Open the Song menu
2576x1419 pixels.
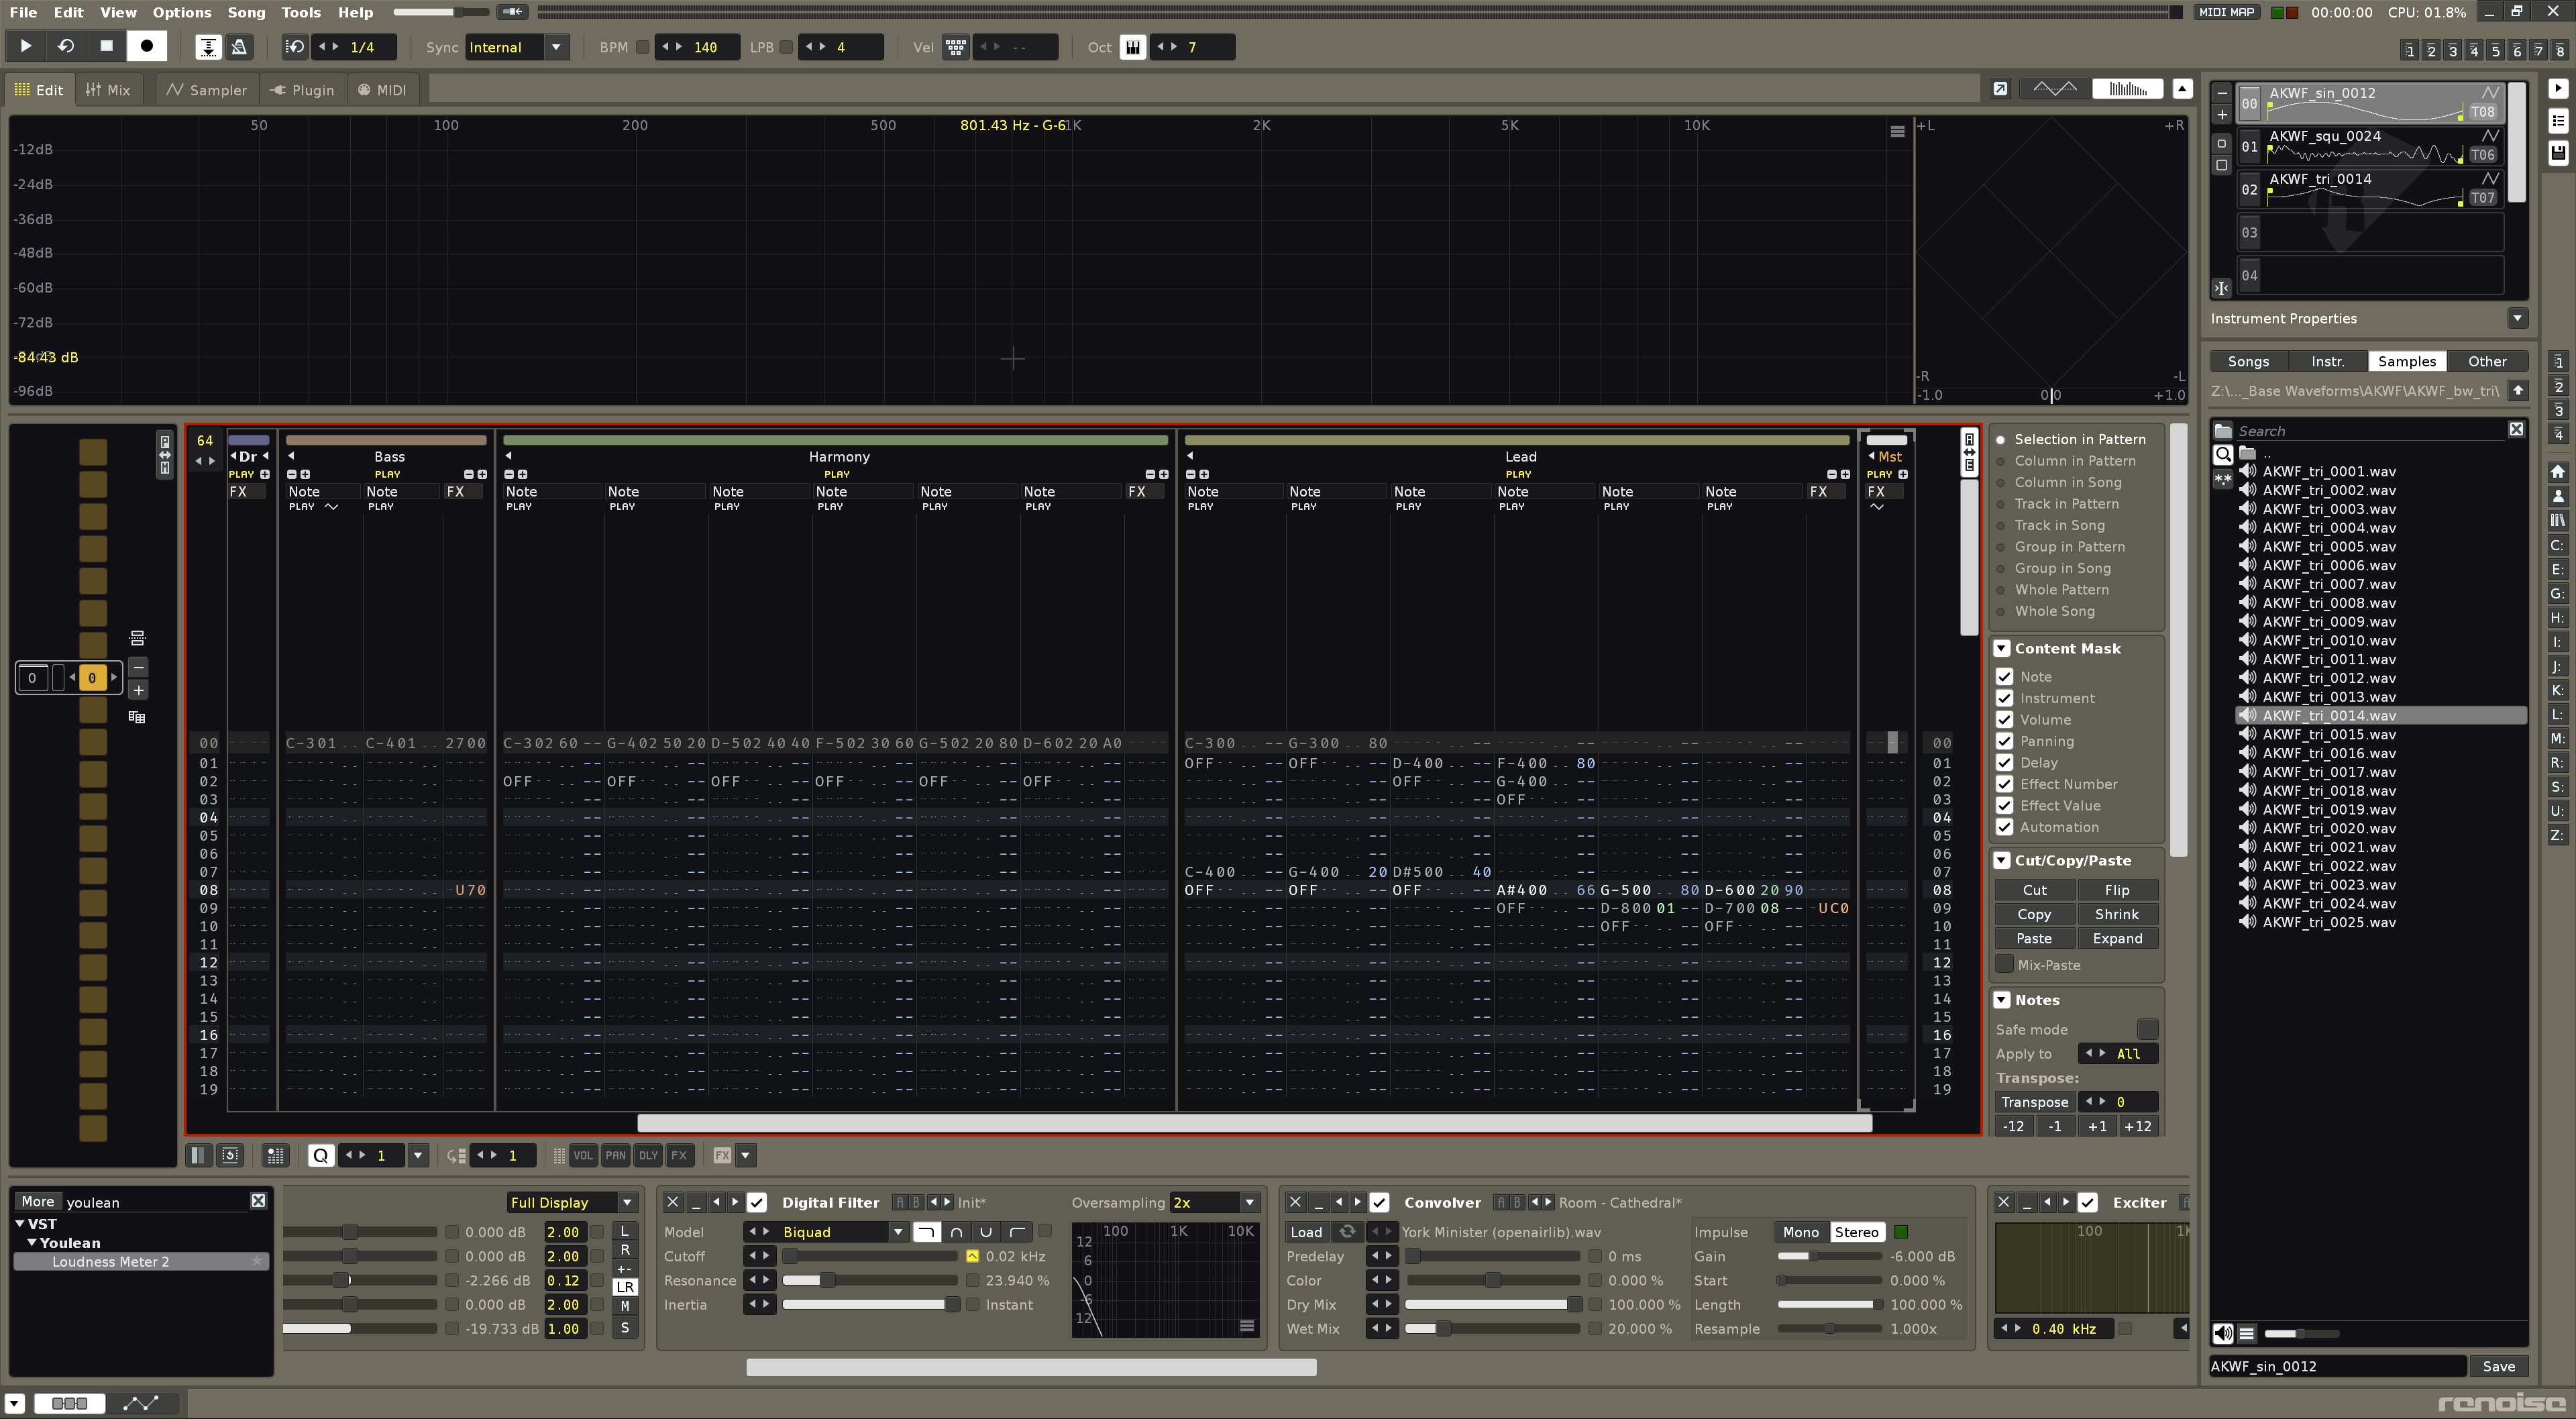(x=246, y=12)
